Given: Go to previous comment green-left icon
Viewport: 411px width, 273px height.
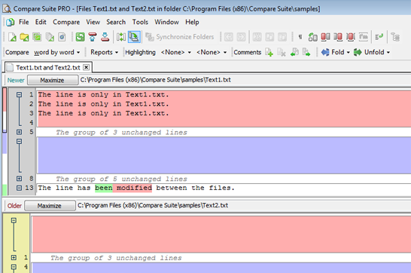Looking at the screenshot, I should 294,52.
